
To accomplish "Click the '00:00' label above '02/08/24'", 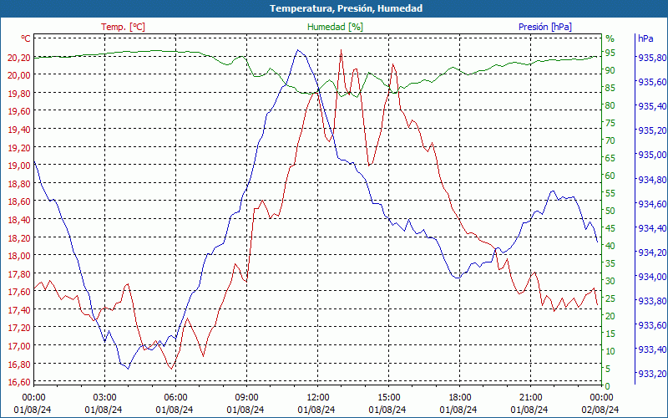I will point(601,396).
